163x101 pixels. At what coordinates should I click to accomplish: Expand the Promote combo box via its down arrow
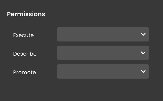pyautogui.click(x=143, y=71)
